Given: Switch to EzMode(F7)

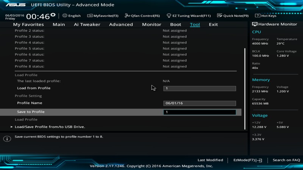Looking at the screenshot, I should pos(248,160).
